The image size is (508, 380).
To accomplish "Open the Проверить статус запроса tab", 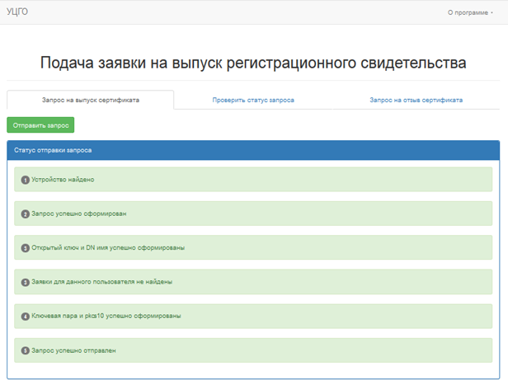I will pyautogui.click(x=253, y=100).
